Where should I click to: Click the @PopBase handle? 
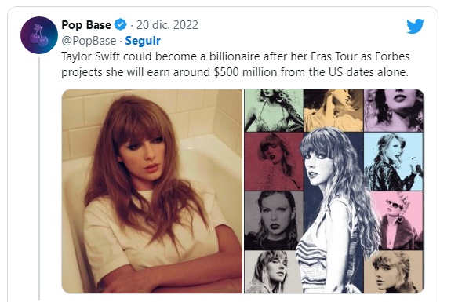[89, 41]
